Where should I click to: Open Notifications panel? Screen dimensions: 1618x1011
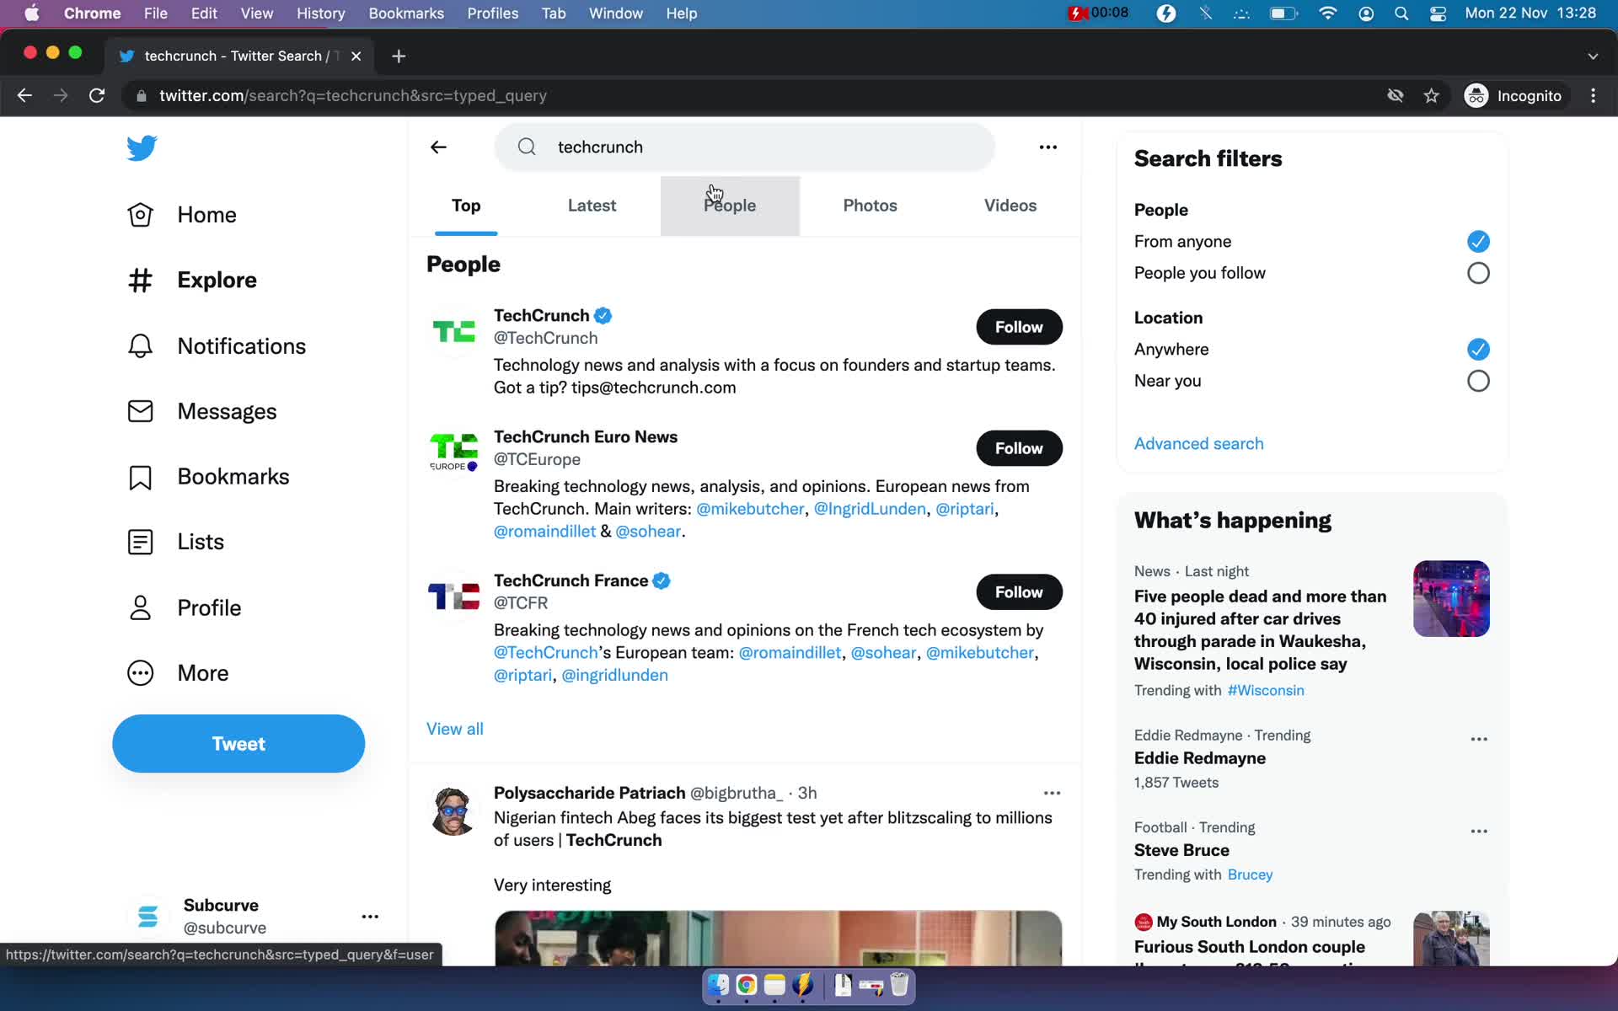tap(241, 345)
